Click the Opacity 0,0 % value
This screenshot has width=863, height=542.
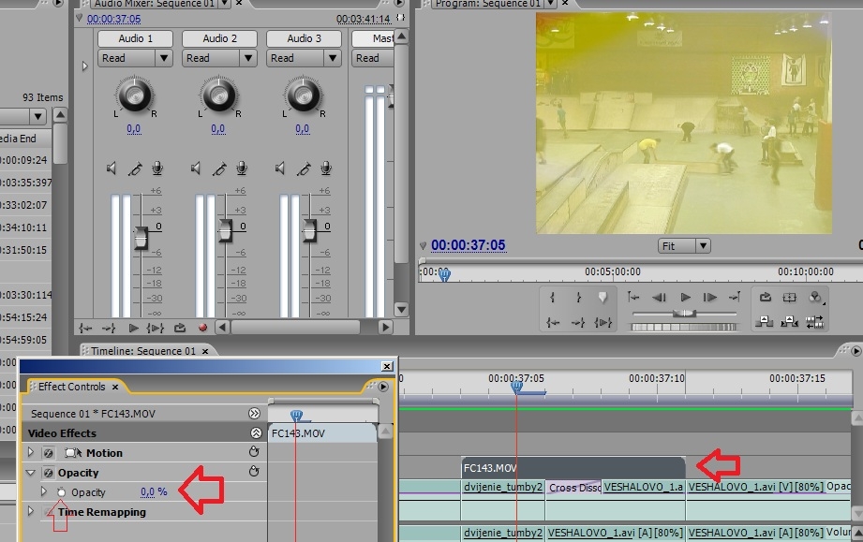(154, 492)
